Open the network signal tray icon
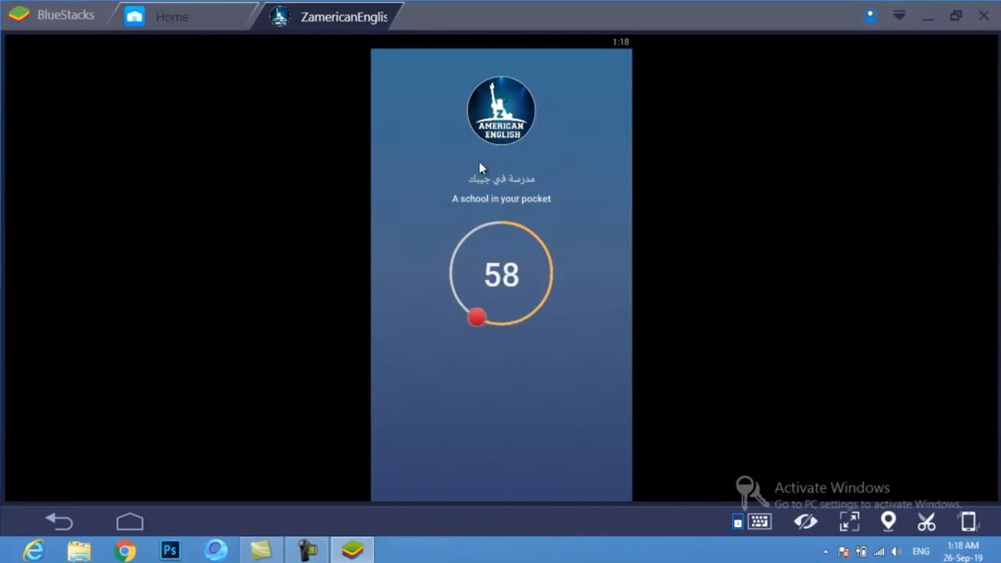Screen dimensions: 1001x563 [879, 552]
